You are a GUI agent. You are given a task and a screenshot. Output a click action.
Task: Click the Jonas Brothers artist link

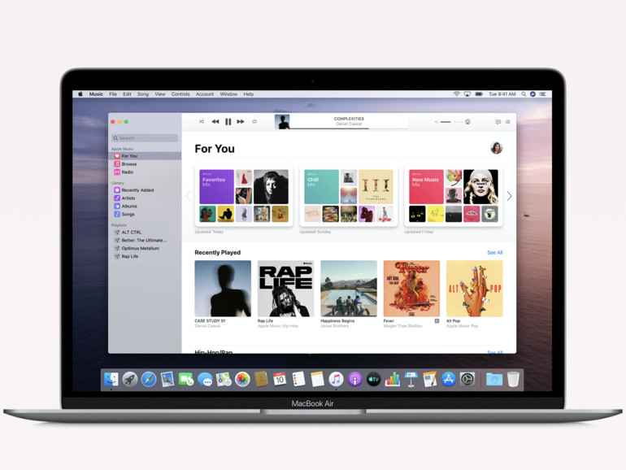point(335,326)
